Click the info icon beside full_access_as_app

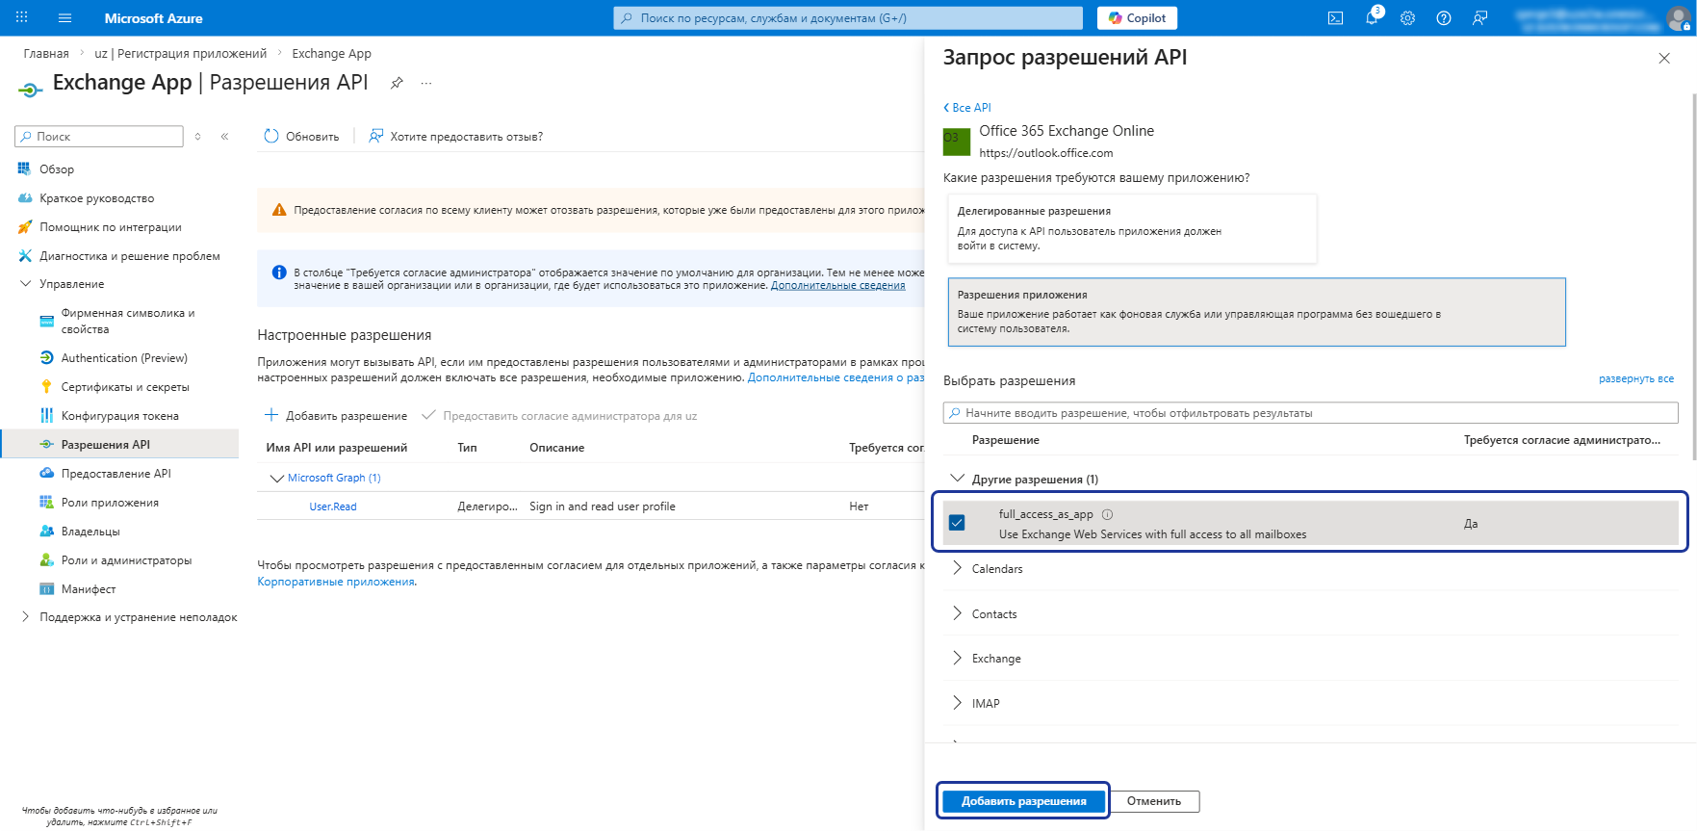click(x=1107, y=514)
